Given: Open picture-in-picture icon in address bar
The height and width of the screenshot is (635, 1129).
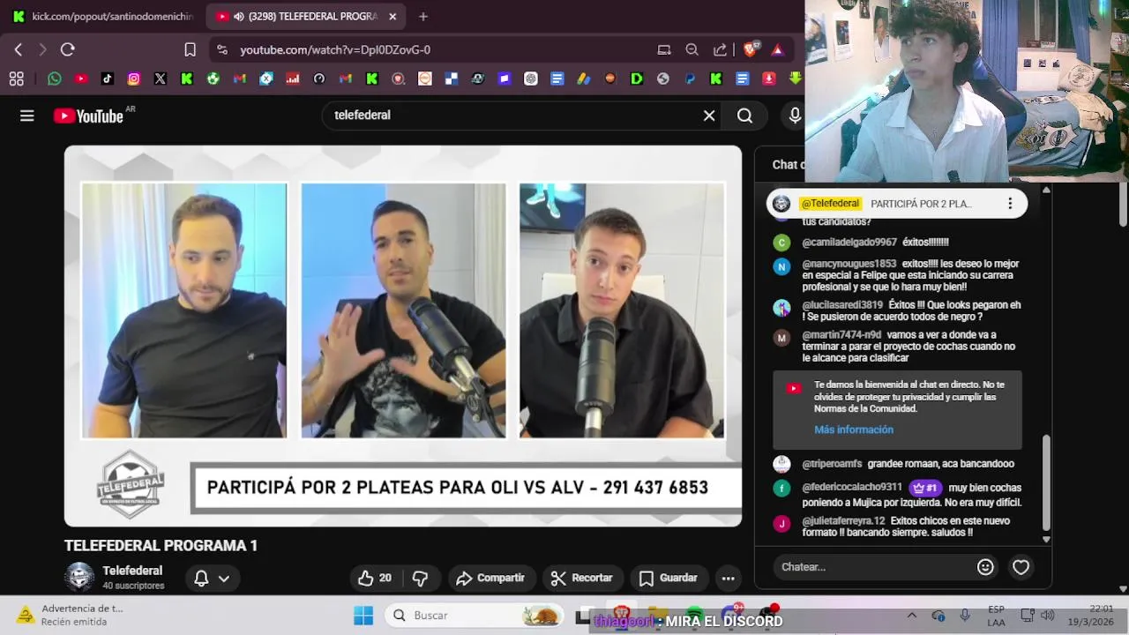Looking at the screenshot, I should 664,50.
